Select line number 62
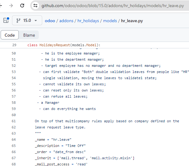 point(14,127)
